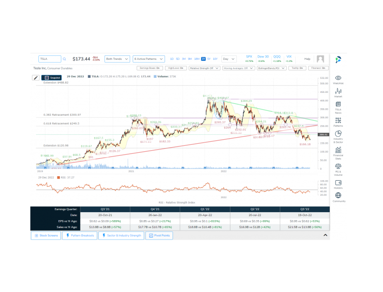383x292 pixels.
Task: Click the Q1 '22 earnings column header
Action: click(x=205, y=209)
